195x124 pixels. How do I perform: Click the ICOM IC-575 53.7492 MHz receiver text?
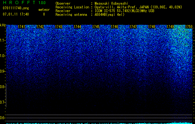[x=124, y=11]
